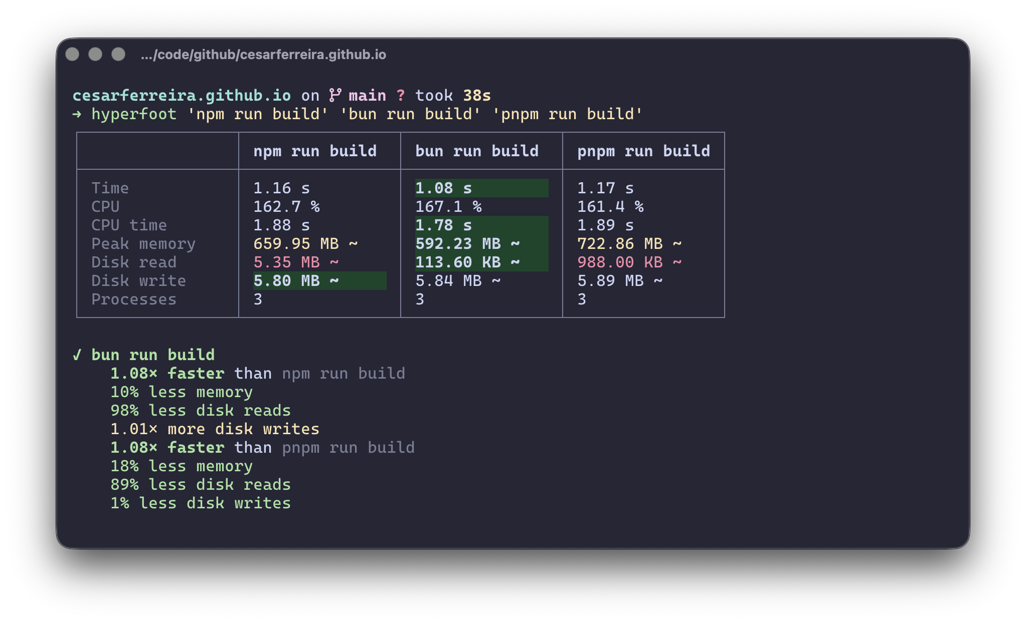Click the third gray window control dot
The width and height of the screenshot is (1026, 623).
(x=118, y=54)
